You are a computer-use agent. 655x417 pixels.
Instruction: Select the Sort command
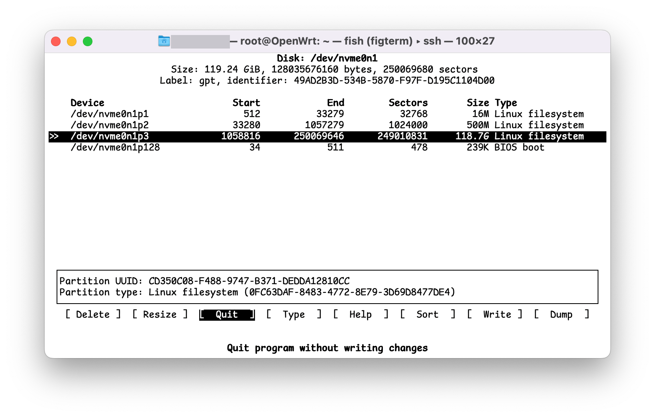[427, 314]
